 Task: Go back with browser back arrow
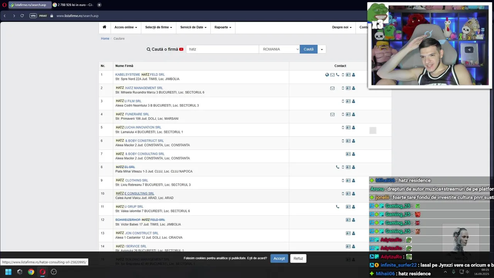[5, 16]
